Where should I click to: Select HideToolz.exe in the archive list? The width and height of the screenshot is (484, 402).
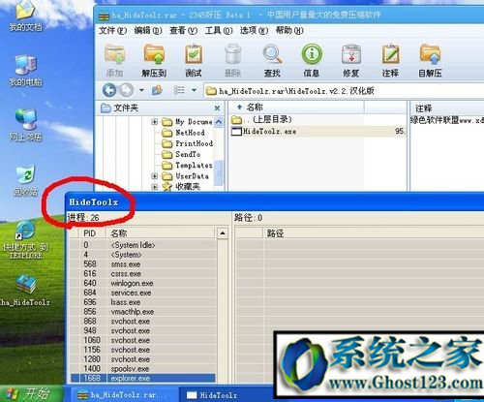263,131
